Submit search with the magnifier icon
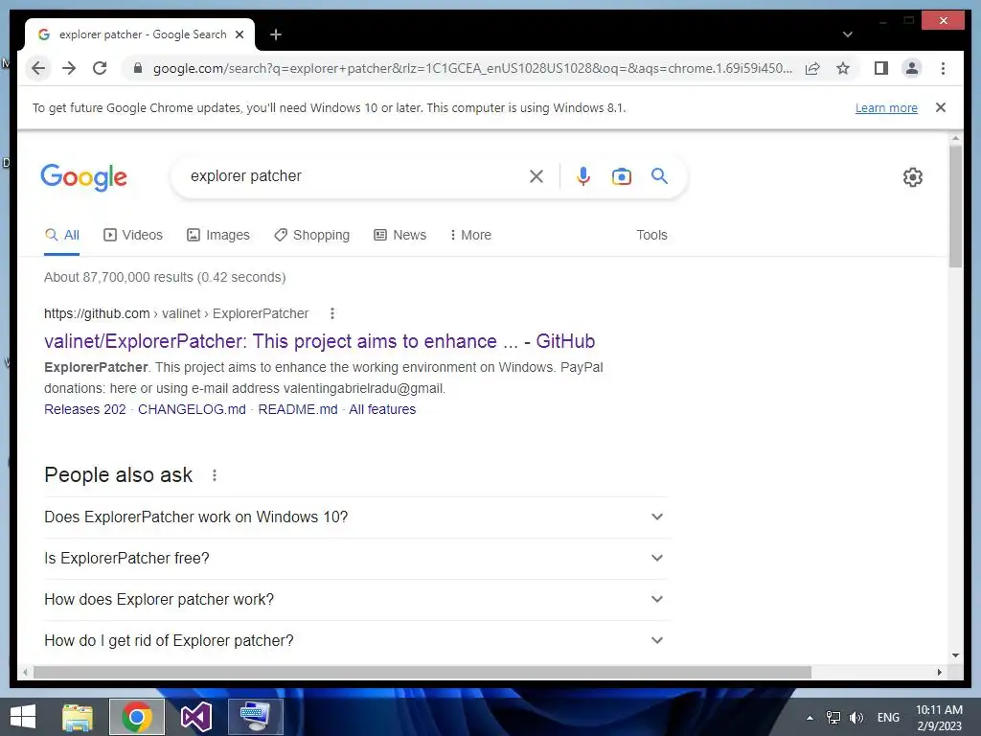 [x=659, y=176]
